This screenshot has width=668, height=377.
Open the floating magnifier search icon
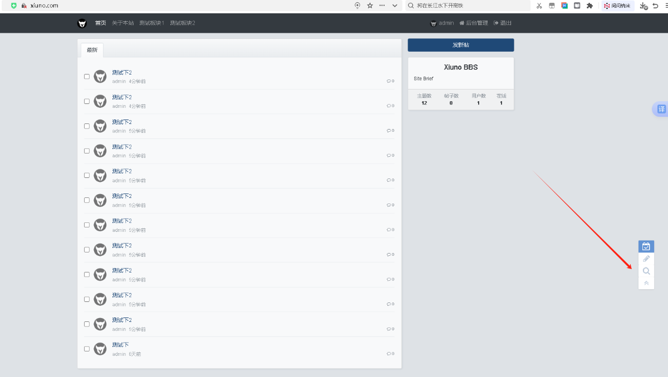point(646,271)
